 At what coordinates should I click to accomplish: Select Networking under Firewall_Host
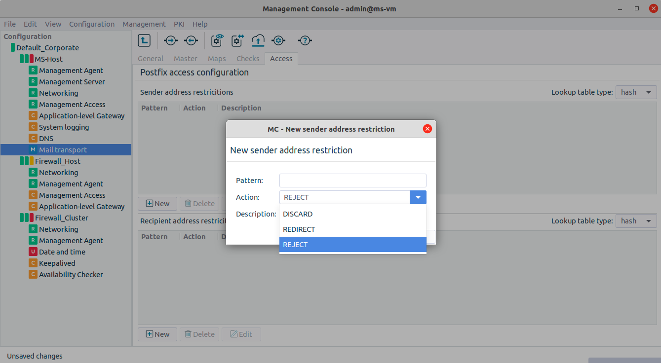tap(58, 173)
